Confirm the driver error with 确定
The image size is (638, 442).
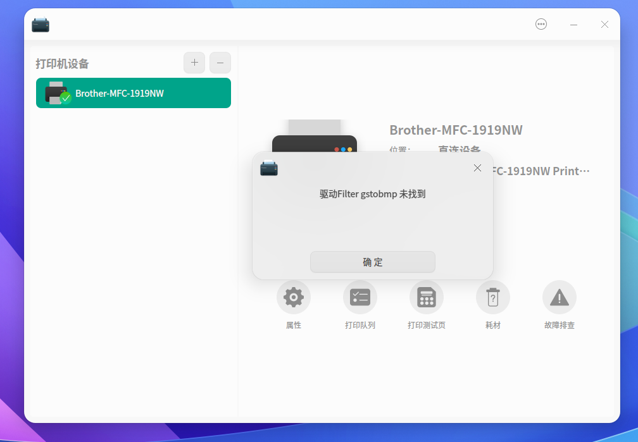coord(372,262)
